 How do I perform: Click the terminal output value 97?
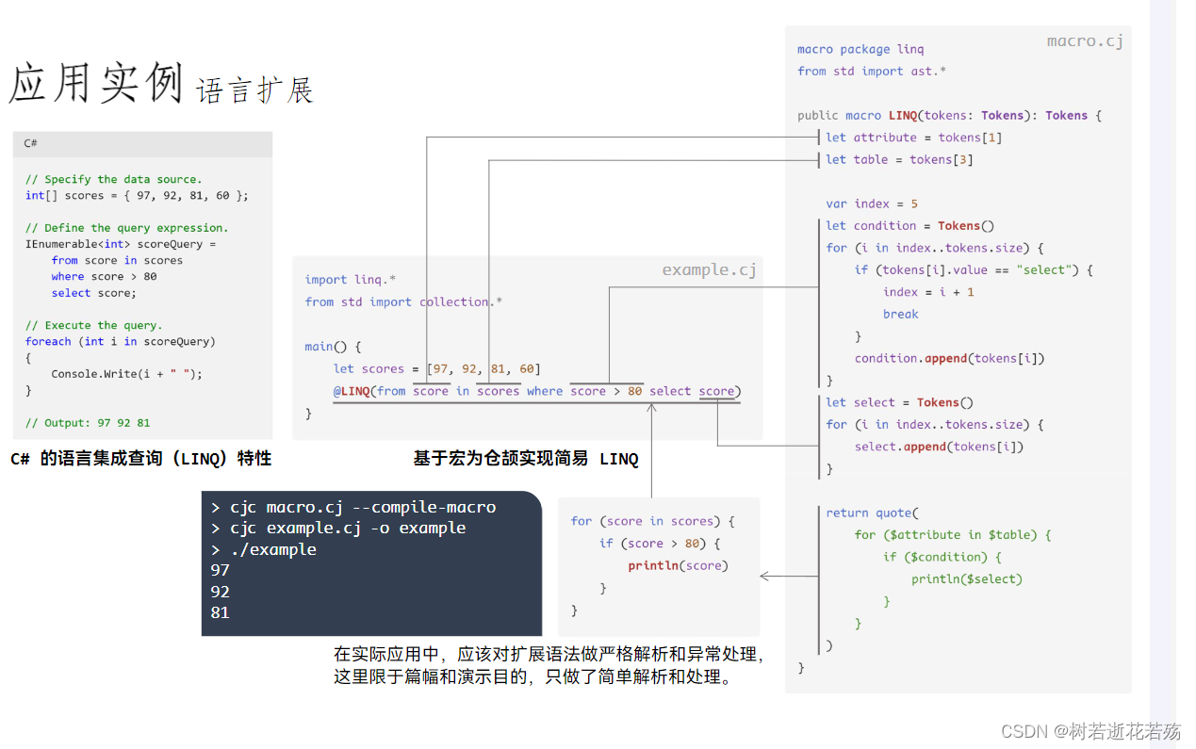coord(221,570)
